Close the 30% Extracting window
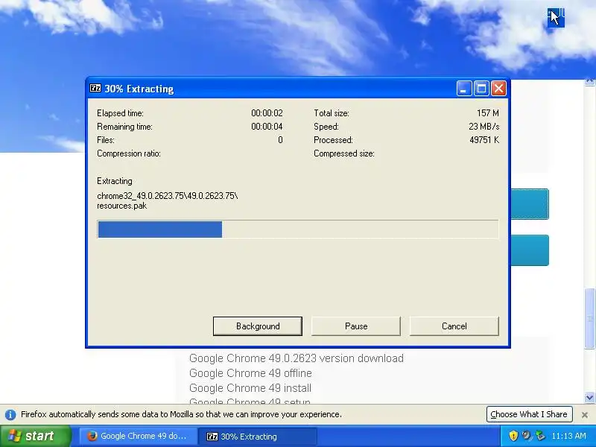Image resolution: width=596 pixels, height=447 pixels. [x=498, y=89]
